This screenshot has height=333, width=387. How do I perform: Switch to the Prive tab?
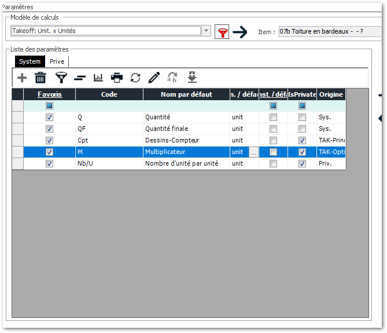click(57, 61)
